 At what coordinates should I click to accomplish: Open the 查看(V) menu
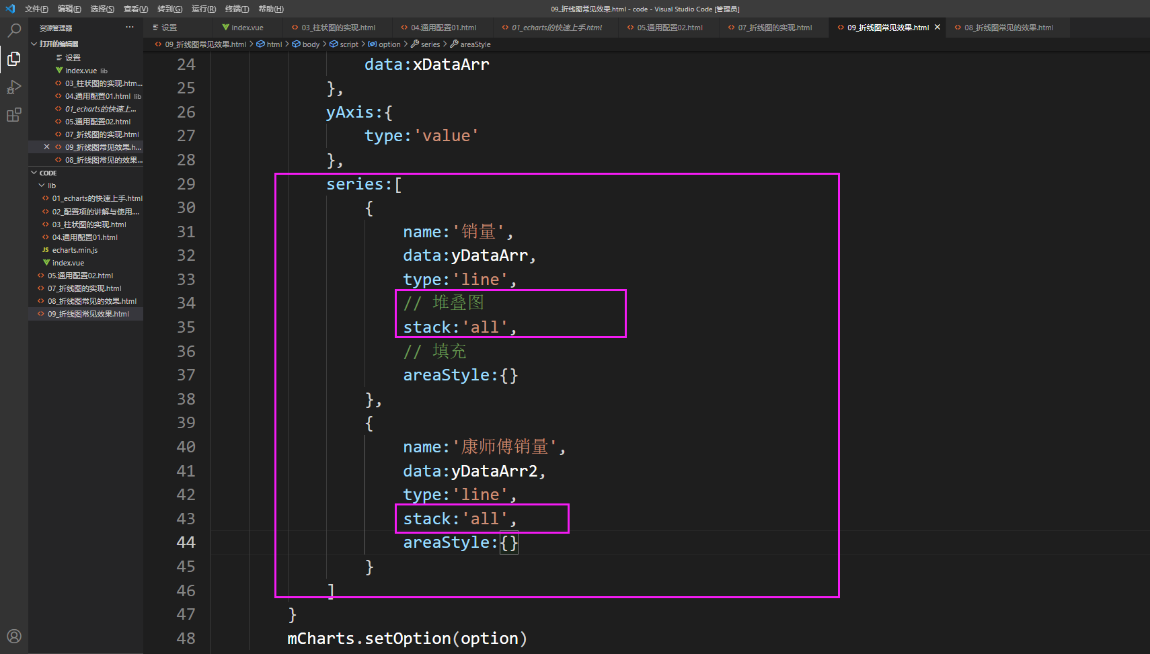click(136, 9)
